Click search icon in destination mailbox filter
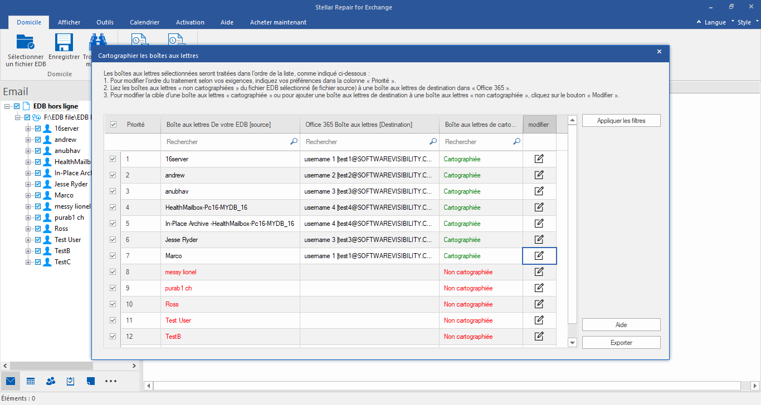This screenshot has height=405, width=761. (x=433, y=142)
